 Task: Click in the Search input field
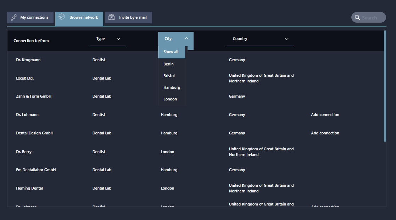372,18
